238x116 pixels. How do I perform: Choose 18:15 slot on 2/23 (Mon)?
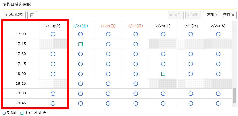(136, 84)
